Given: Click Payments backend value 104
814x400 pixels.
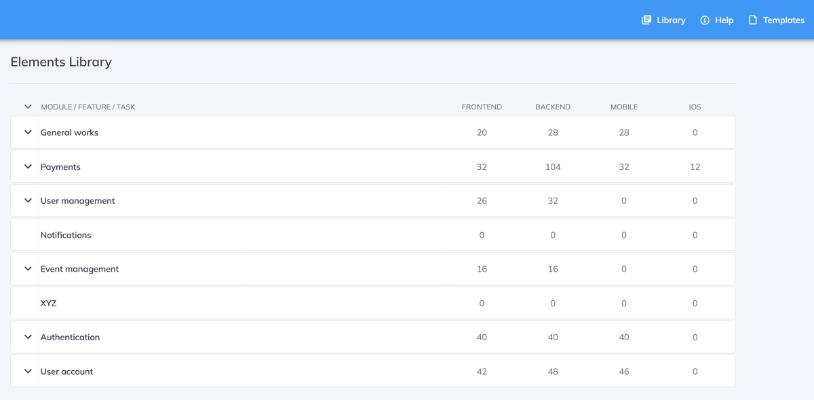Looking at the screenshot, I should pyautogui.click(x=553, y=166).
